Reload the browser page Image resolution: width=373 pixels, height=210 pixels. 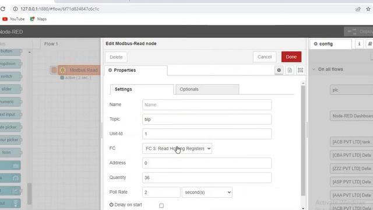pyautogui.click(x=2, y=9)
